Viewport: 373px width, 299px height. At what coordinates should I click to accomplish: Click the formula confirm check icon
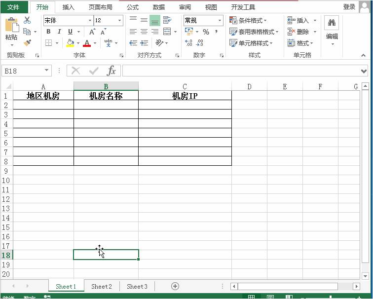click(x=93, y=71)
